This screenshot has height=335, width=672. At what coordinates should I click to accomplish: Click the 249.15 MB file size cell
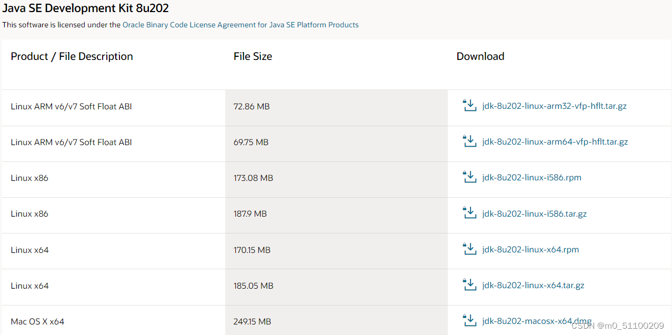click(x=337, y=320)
